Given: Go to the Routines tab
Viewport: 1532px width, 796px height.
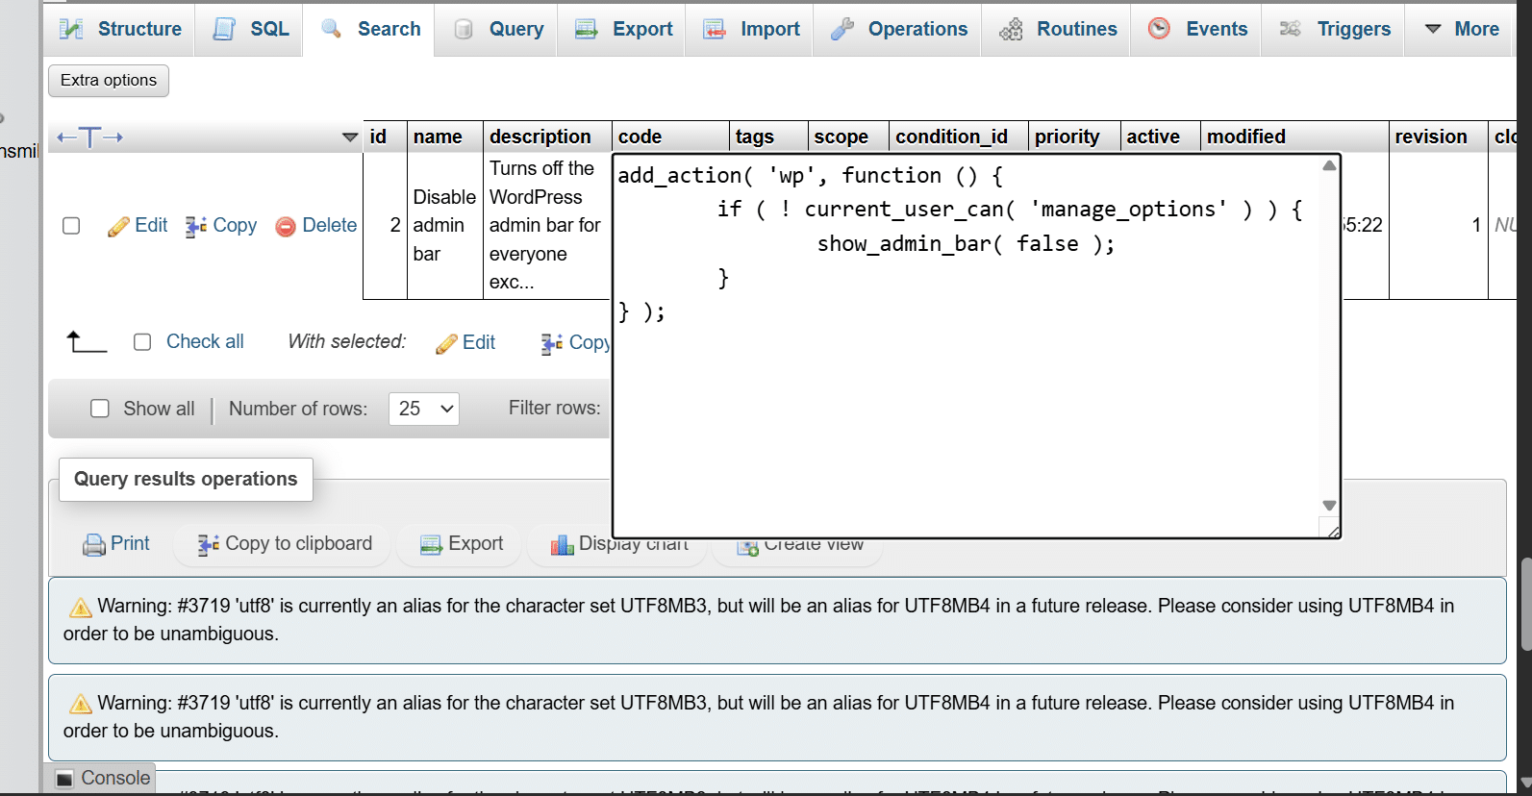Looking at the screenshot, I should (1057, 29).
